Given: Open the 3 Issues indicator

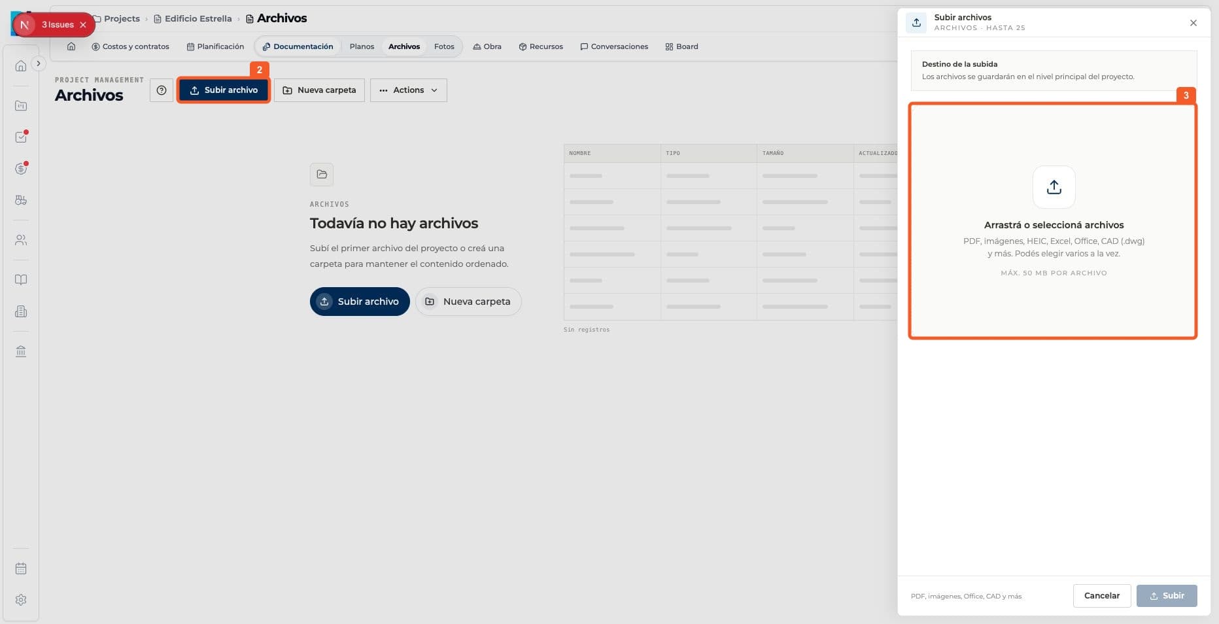Looking at the screenshot, I should [x=58, y=25].
